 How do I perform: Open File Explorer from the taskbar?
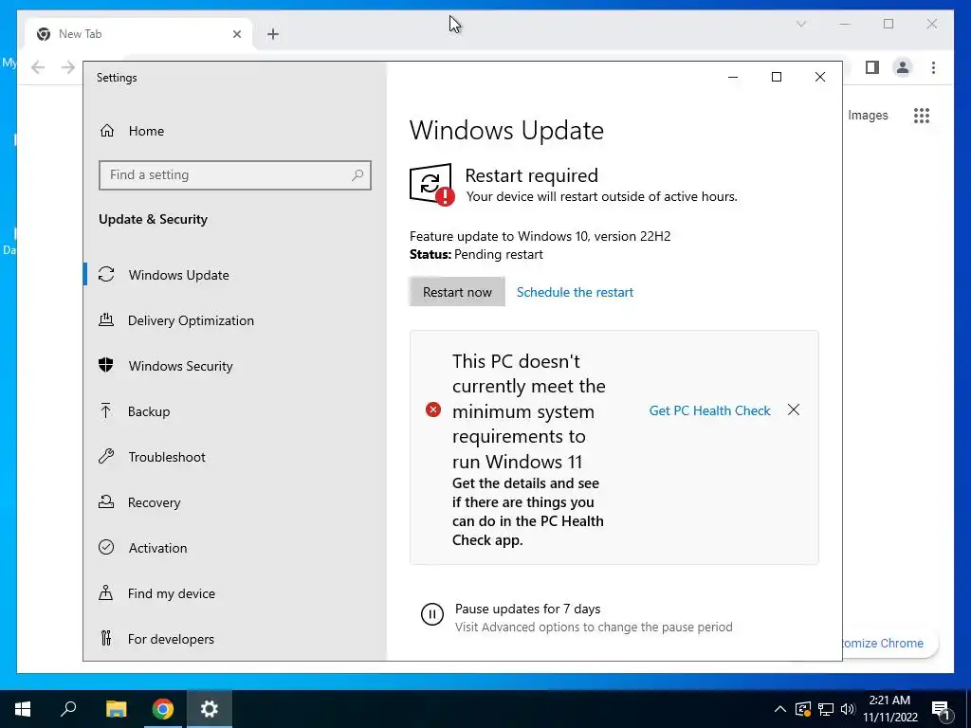tap(116, 709)
